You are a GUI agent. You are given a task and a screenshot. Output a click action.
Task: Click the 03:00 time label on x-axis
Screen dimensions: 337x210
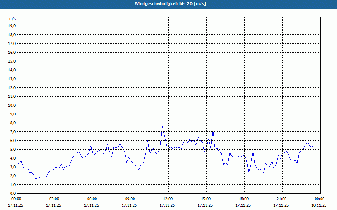click(54, 199)
